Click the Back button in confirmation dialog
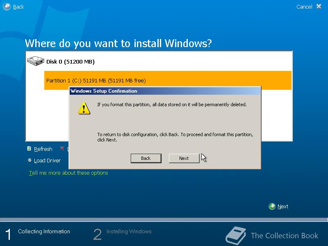 (146, 158)
